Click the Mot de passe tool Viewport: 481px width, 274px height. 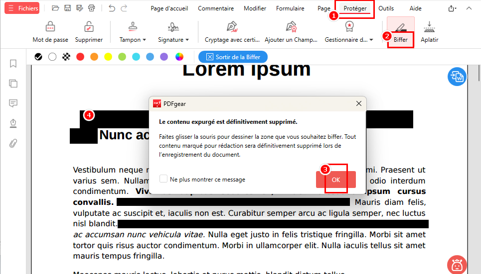tap(50, 32)
